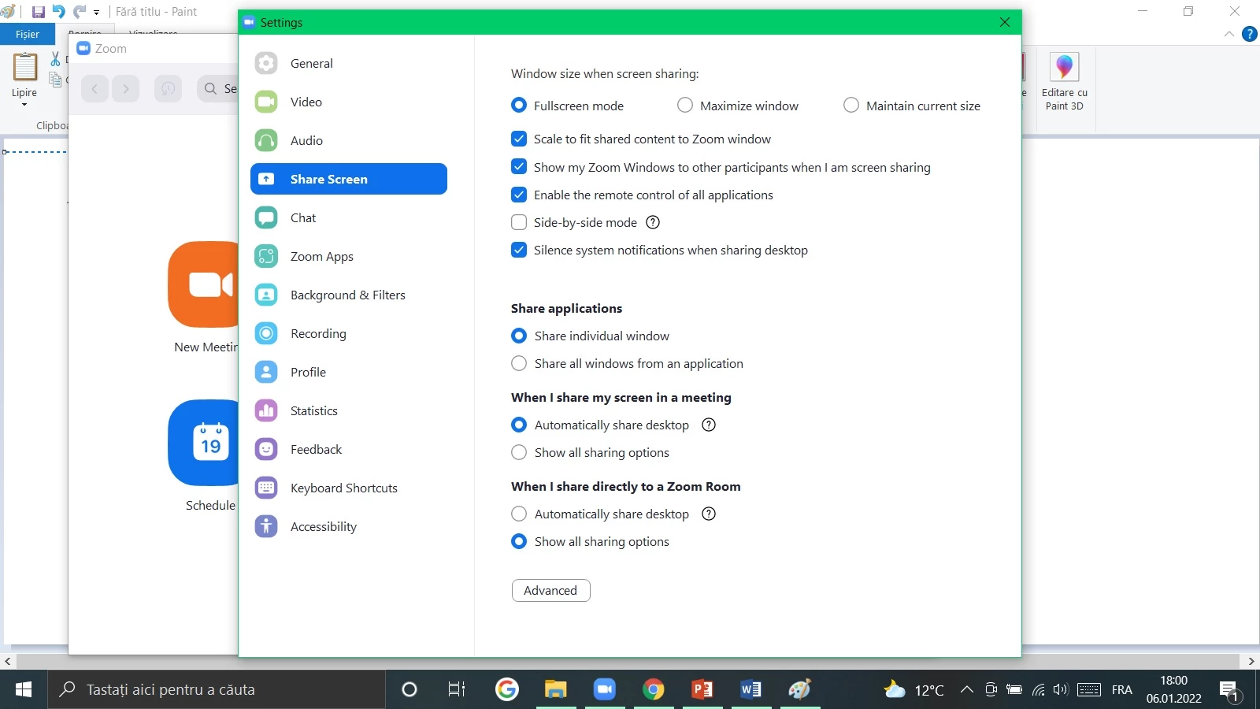Image resolution: width=1260 pixels, height=709 pixels.
Task: Open General settings in Zoom sidebar
Action: pos(349,63)
